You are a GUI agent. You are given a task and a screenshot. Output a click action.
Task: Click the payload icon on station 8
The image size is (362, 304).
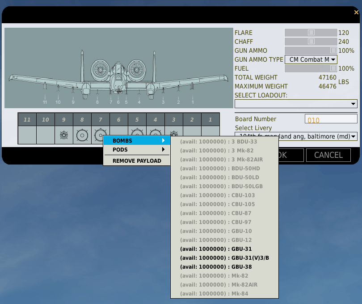(82, 135)
